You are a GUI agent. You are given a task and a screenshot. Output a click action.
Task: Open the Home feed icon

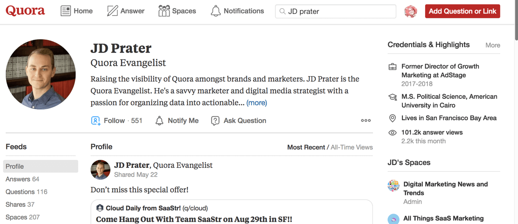pos(66,11)
